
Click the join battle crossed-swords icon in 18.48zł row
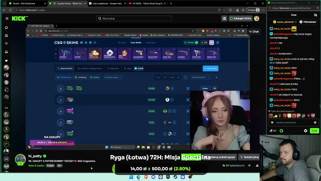[x=188, y=88]
